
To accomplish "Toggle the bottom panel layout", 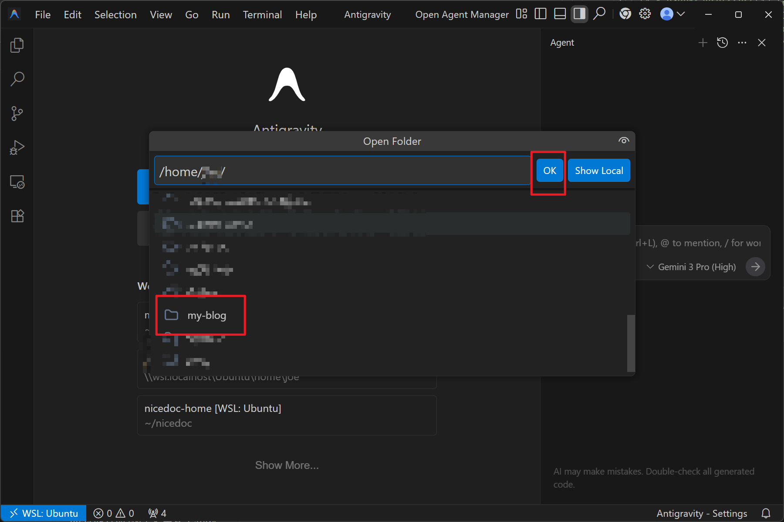I will click(560, 14).
